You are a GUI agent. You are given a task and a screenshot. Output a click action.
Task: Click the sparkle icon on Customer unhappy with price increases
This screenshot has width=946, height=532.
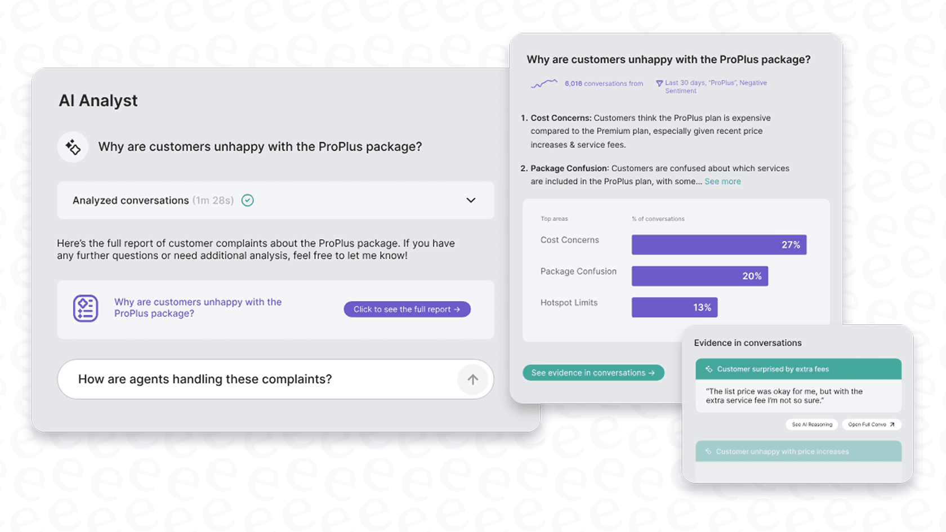[708, 451]
